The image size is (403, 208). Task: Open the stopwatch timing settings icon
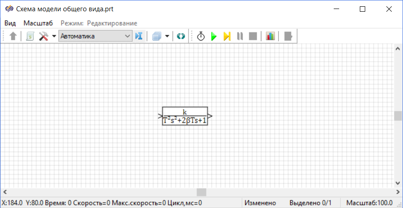tap(201, 36)
